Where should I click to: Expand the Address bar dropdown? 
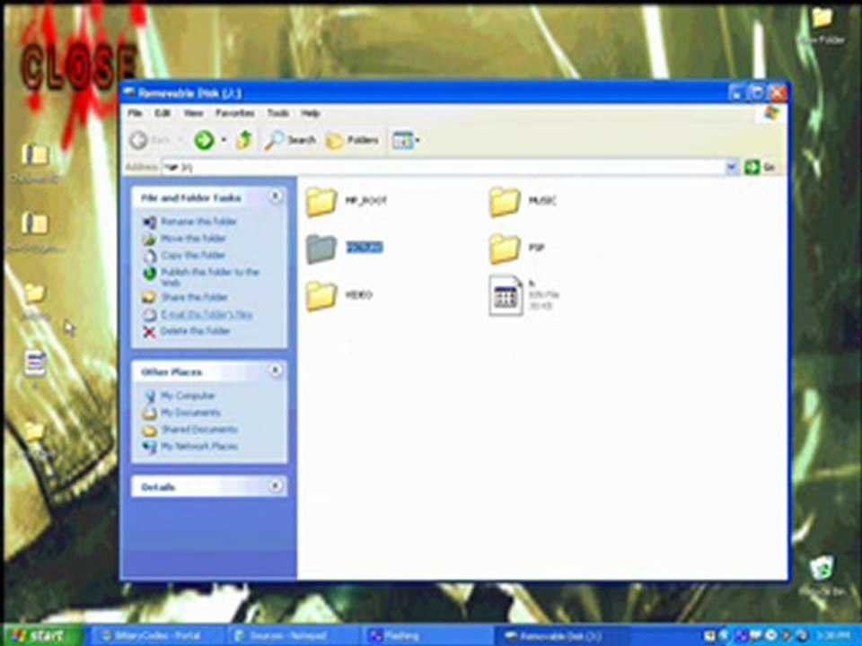[x=731, y=167]
